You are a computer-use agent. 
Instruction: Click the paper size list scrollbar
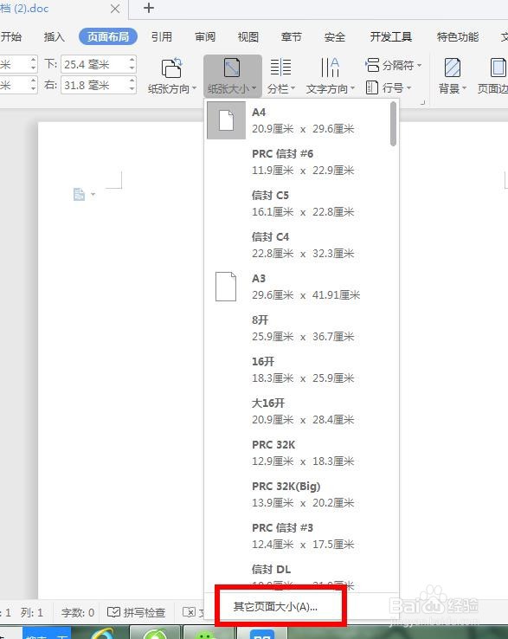click(393, 124)
